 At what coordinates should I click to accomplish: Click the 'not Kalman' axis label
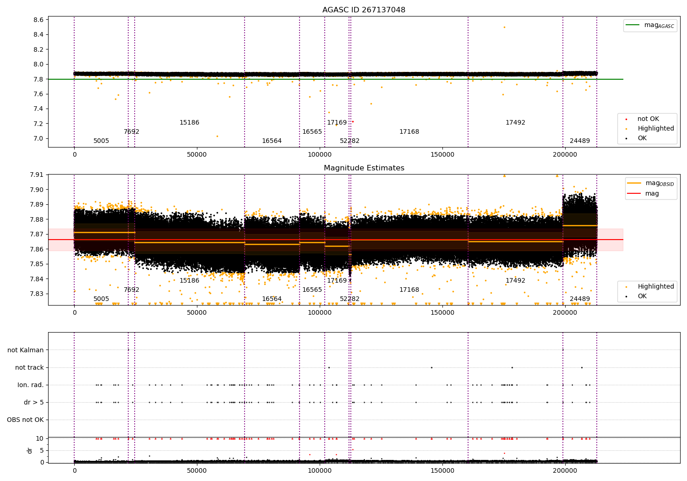point(26,350)
